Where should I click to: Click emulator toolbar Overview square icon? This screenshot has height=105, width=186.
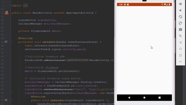[x=180, y=55]
